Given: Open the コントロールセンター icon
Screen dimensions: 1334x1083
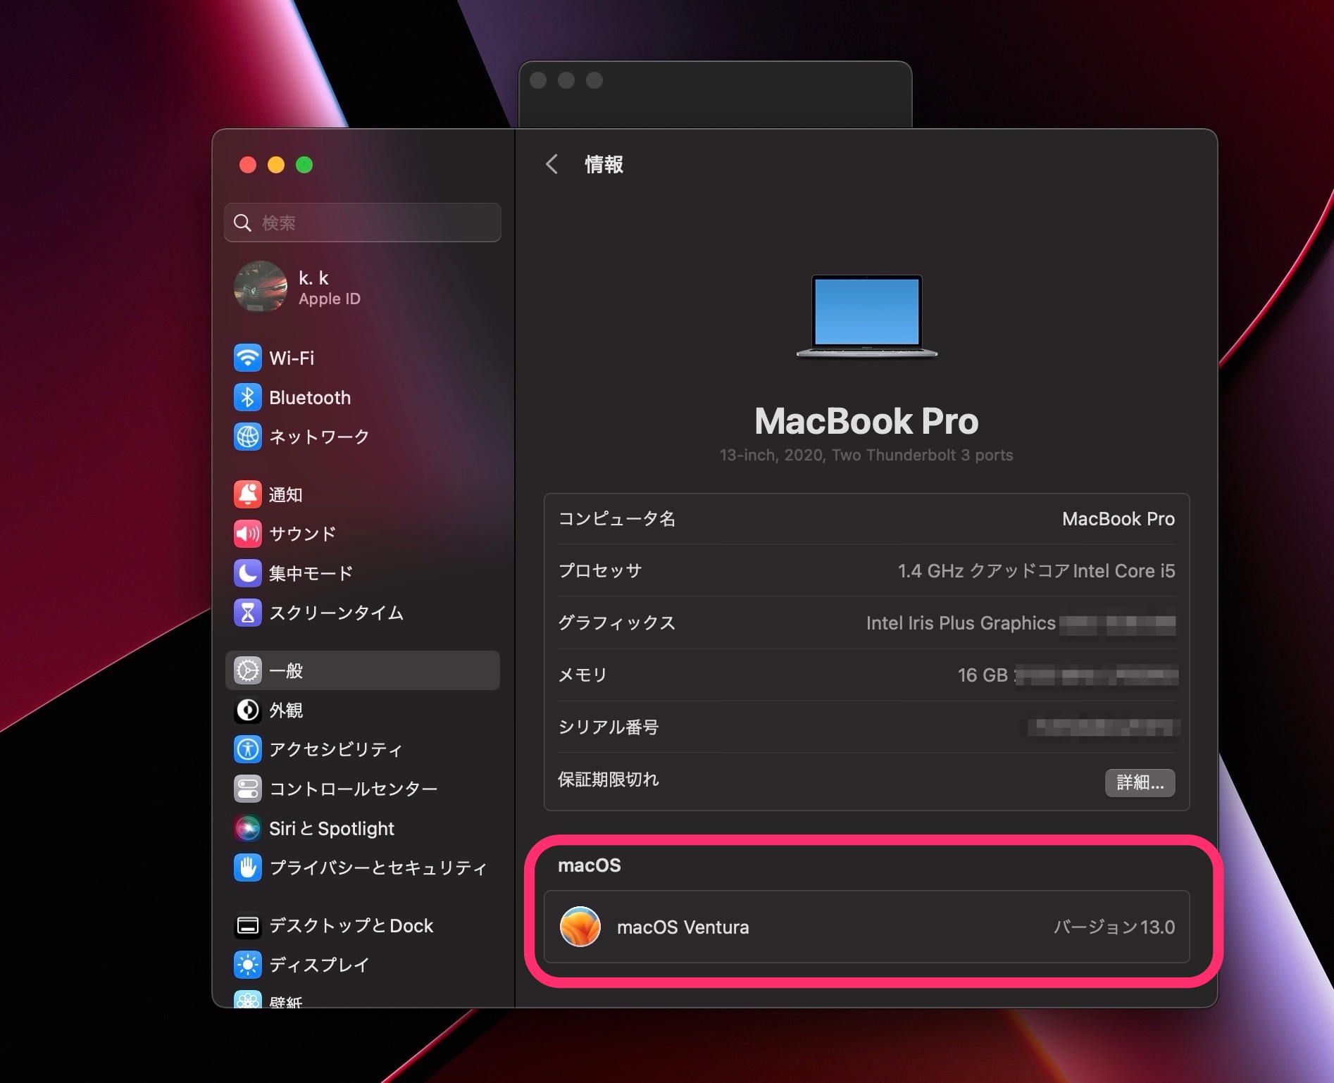Looking at the screenshot, I should [247, 789].
